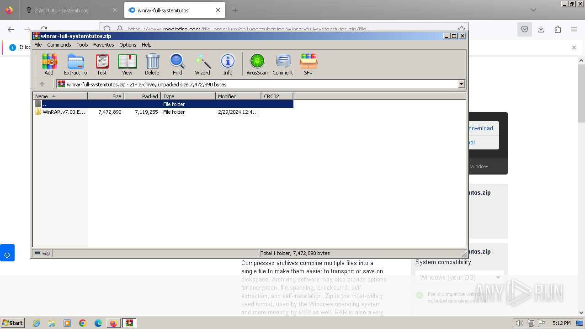
Task: Click the Info toolbar icon
Action: 228,64
